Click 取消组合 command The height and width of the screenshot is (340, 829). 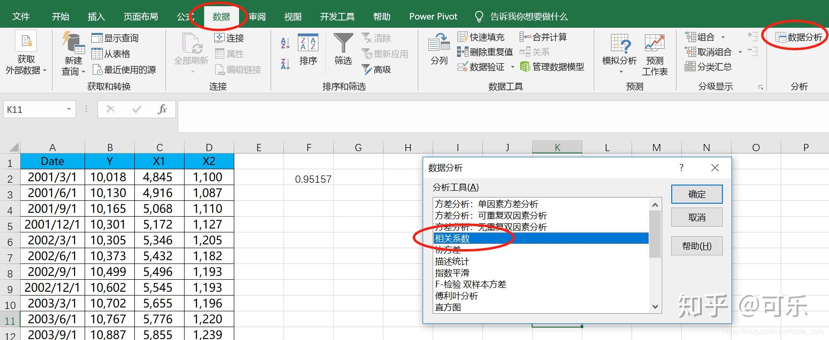pyautogui.click(x=708, y=52)
